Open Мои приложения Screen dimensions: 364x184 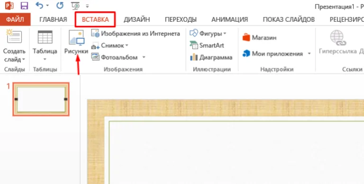(277, 54)
